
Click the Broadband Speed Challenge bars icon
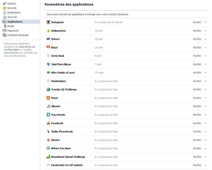click(x=48, y=157)
